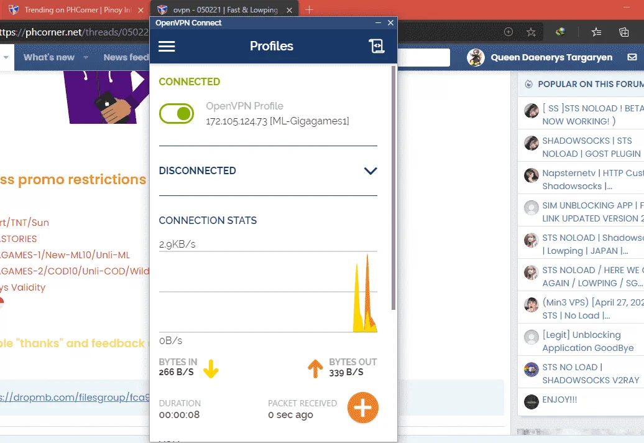The height and width of the screenshot is (443, 644).
Task: Close the ovpn - 050221 tab
Action: 289,11
